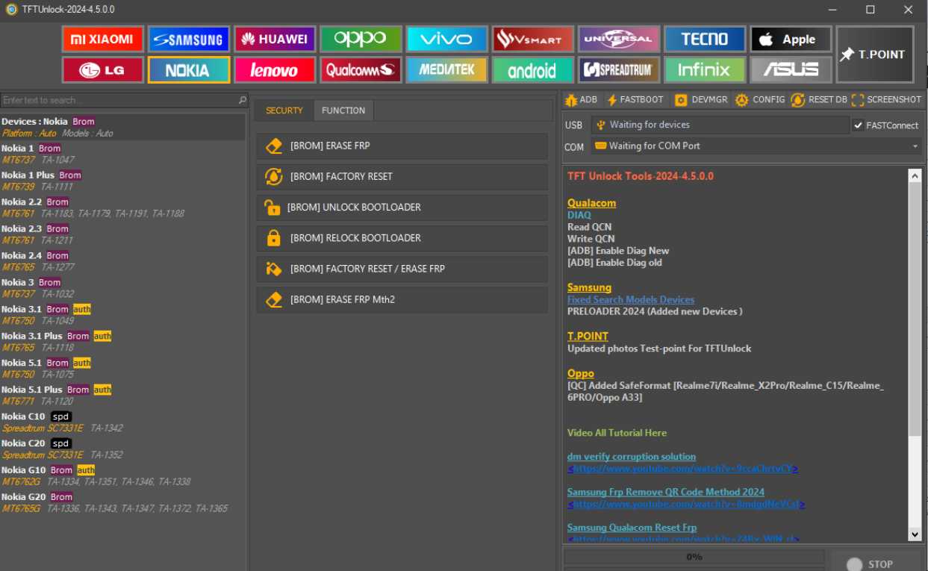This screenshot has width=928, height=571.
Task: Open the MEDIATEK platform section
Action: click(x=446, y=69)
